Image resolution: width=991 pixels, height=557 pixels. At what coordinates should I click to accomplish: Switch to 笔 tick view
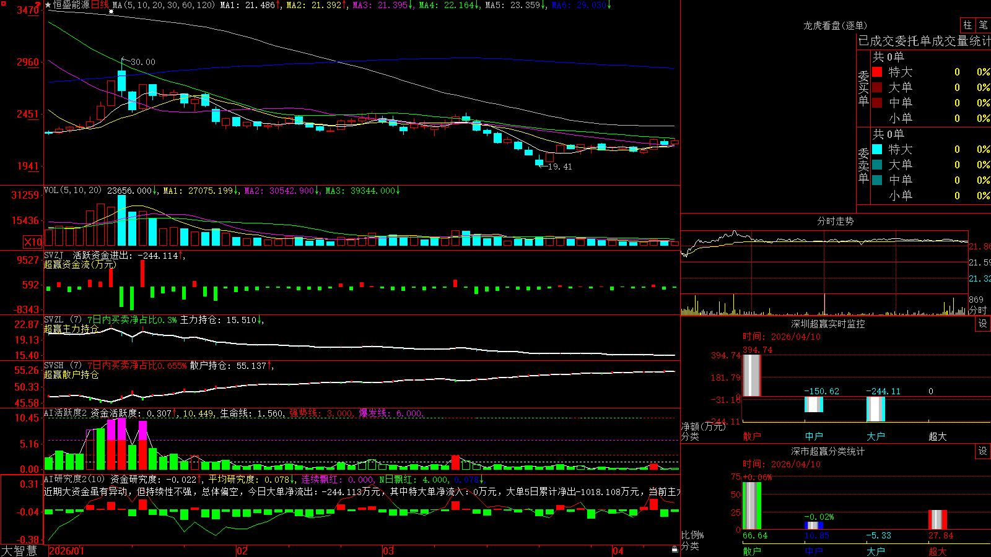(x=983, y=25)
